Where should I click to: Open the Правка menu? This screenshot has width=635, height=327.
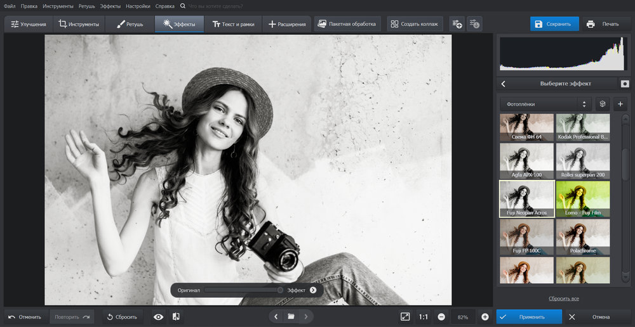[x=29, y=6]
